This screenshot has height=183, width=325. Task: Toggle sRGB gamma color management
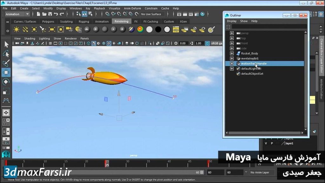pos(207,44)
